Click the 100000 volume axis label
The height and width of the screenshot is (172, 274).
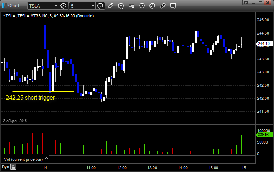264,131
